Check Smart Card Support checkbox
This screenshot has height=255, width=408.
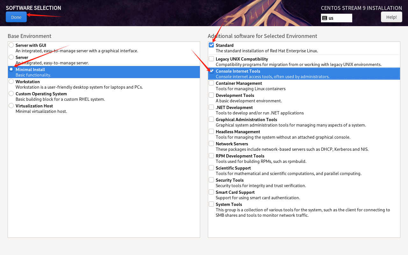pos(211,192)
